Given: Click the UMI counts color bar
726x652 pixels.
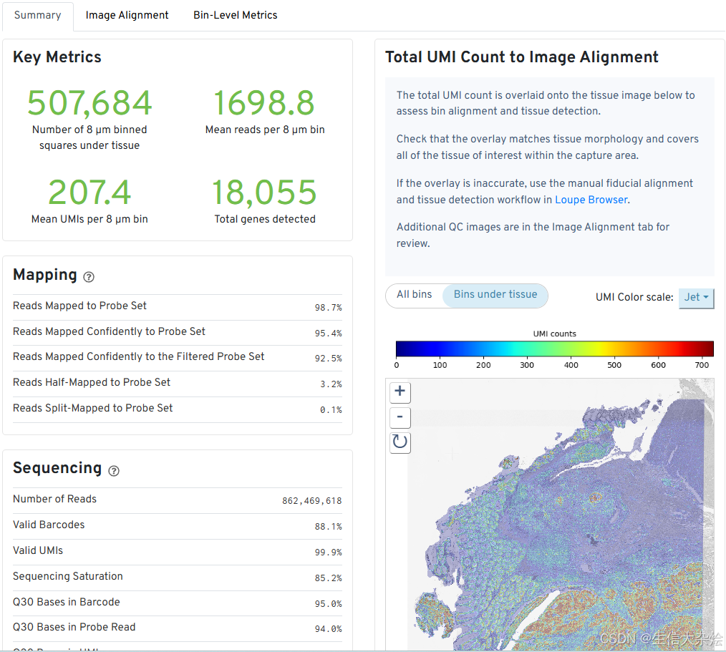Looking at the screenshot, I should pyautogui.click(x=554, y=349).
